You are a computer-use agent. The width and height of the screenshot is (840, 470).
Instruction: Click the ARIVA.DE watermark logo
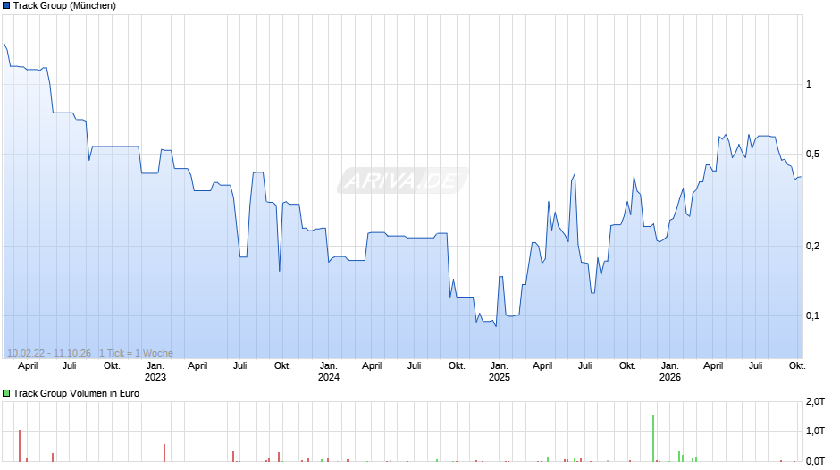pyautogui.click(x=402, y=180)
